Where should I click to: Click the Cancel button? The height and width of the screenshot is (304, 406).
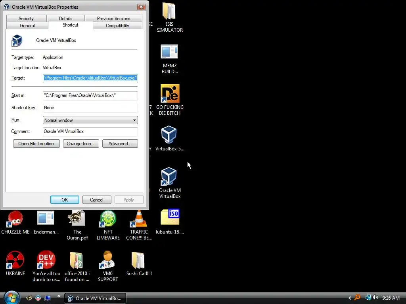pos(97,200)
